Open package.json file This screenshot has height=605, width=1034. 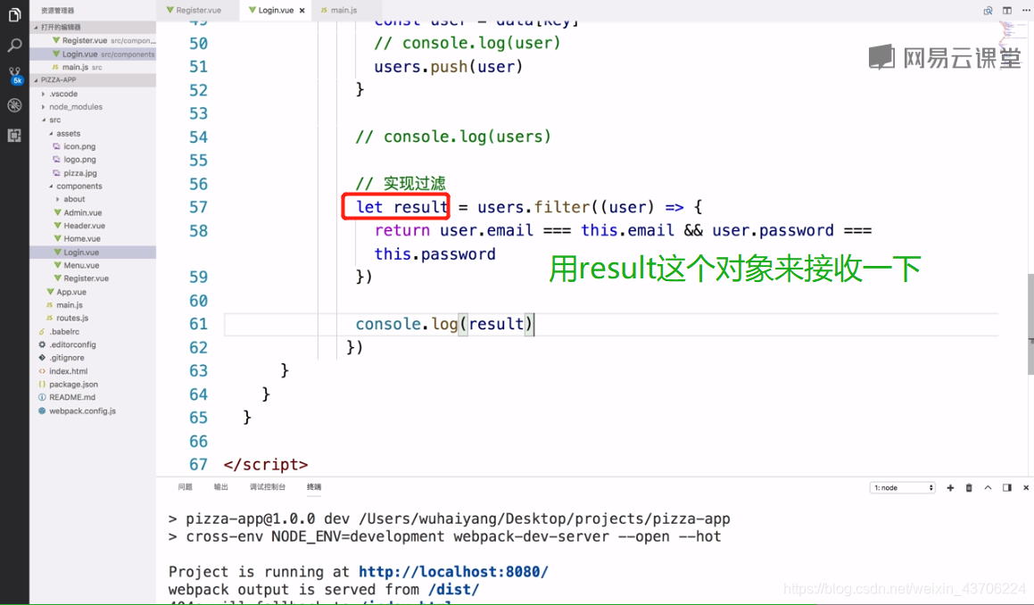pyautogui.click(x=92, y=384)
